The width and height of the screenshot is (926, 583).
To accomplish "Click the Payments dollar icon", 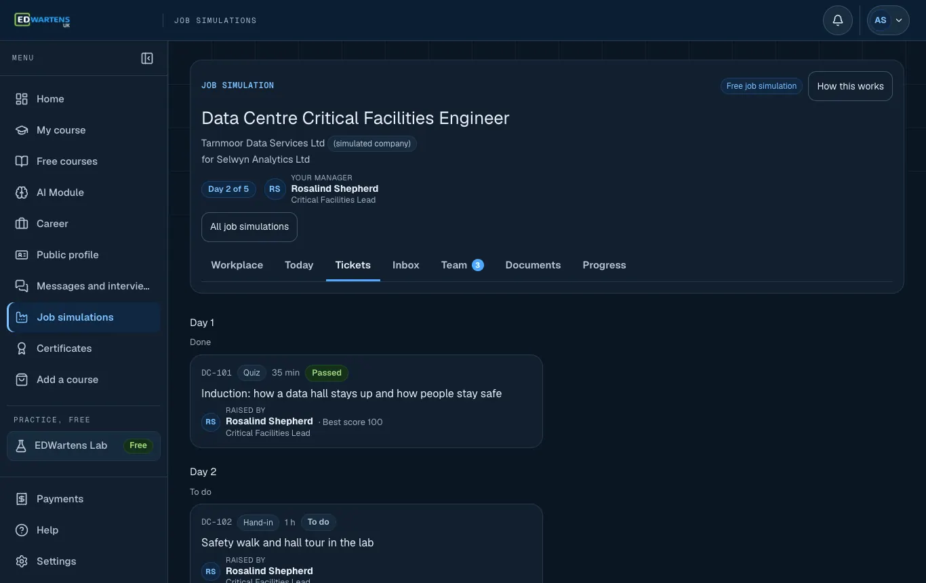I will (x=22, y=499).
